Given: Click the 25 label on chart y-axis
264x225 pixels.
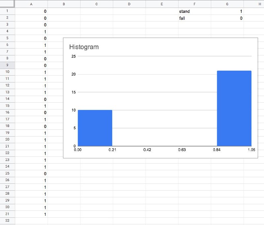Looking at the screenshot, I should tap(74, 56).
